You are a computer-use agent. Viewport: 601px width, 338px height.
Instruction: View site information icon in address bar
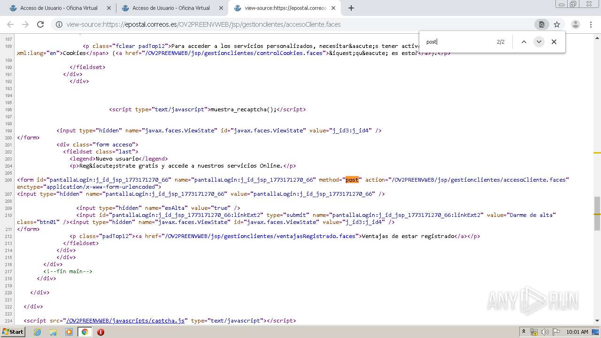[x=59, y=24]
